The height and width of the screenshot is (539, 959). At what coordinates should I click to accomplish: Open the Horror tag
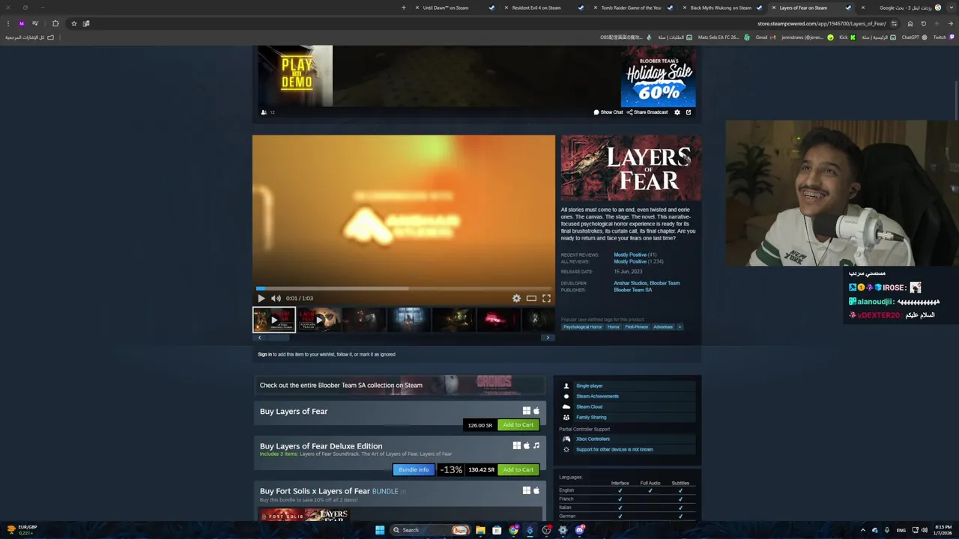614,326
